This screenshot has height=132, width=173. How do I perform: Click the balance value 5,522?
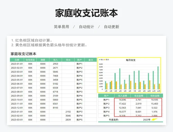pyautogui.click(x=155, y=108)
